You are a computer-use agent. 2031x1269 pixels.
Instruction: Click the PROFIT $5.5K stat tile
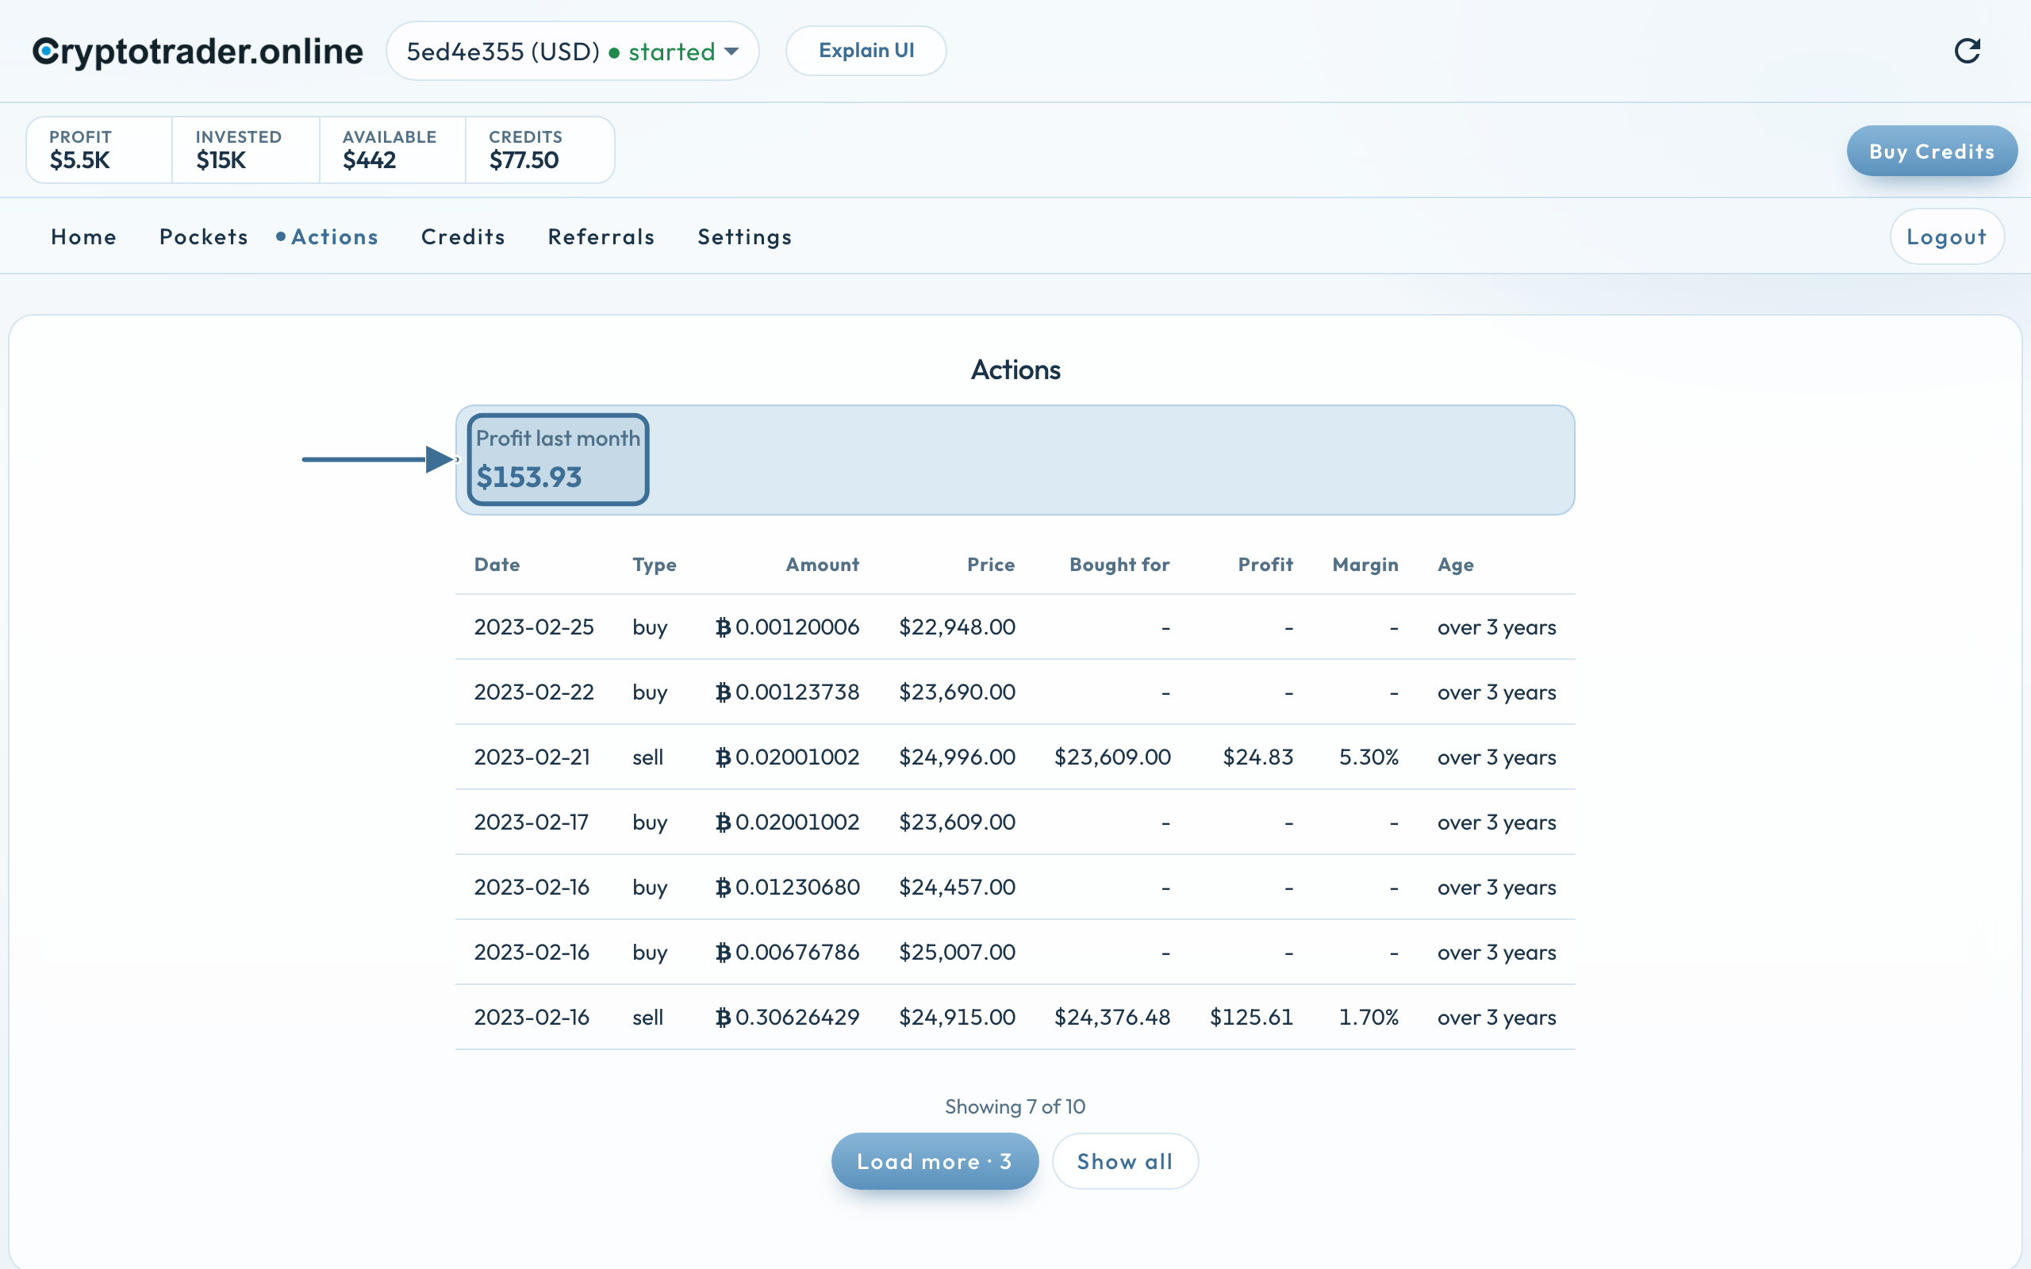coord(99,149)
